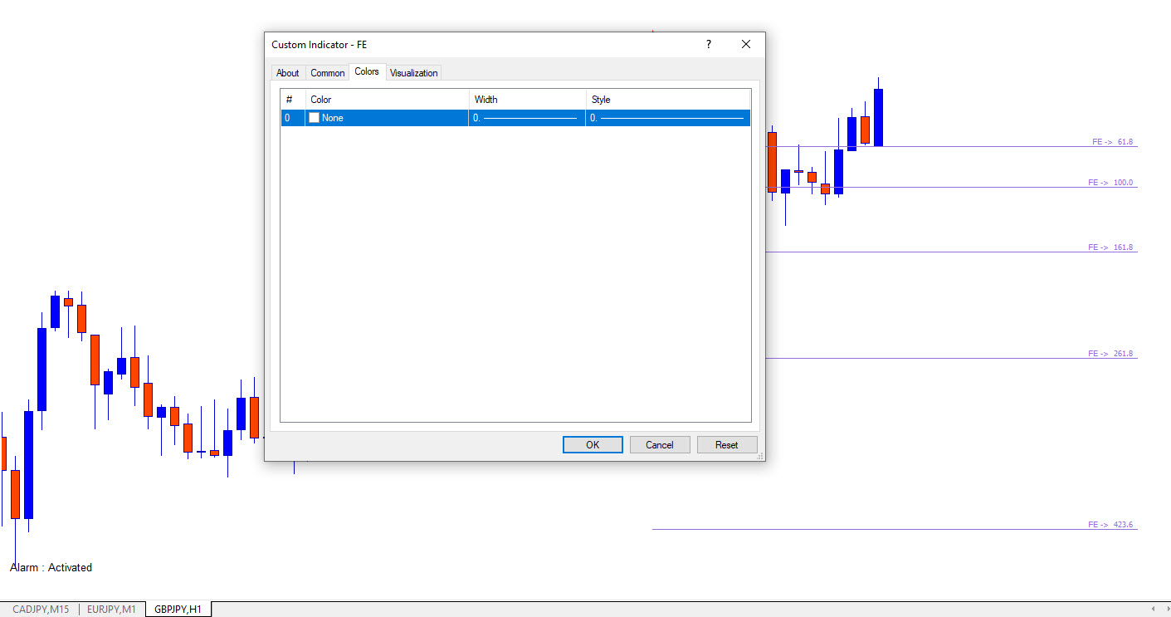Switch to the CADJPY,M15 chart tab
Image resolution: width=1171 pixels, height=617 pixels.
click(x=41, y=610)
